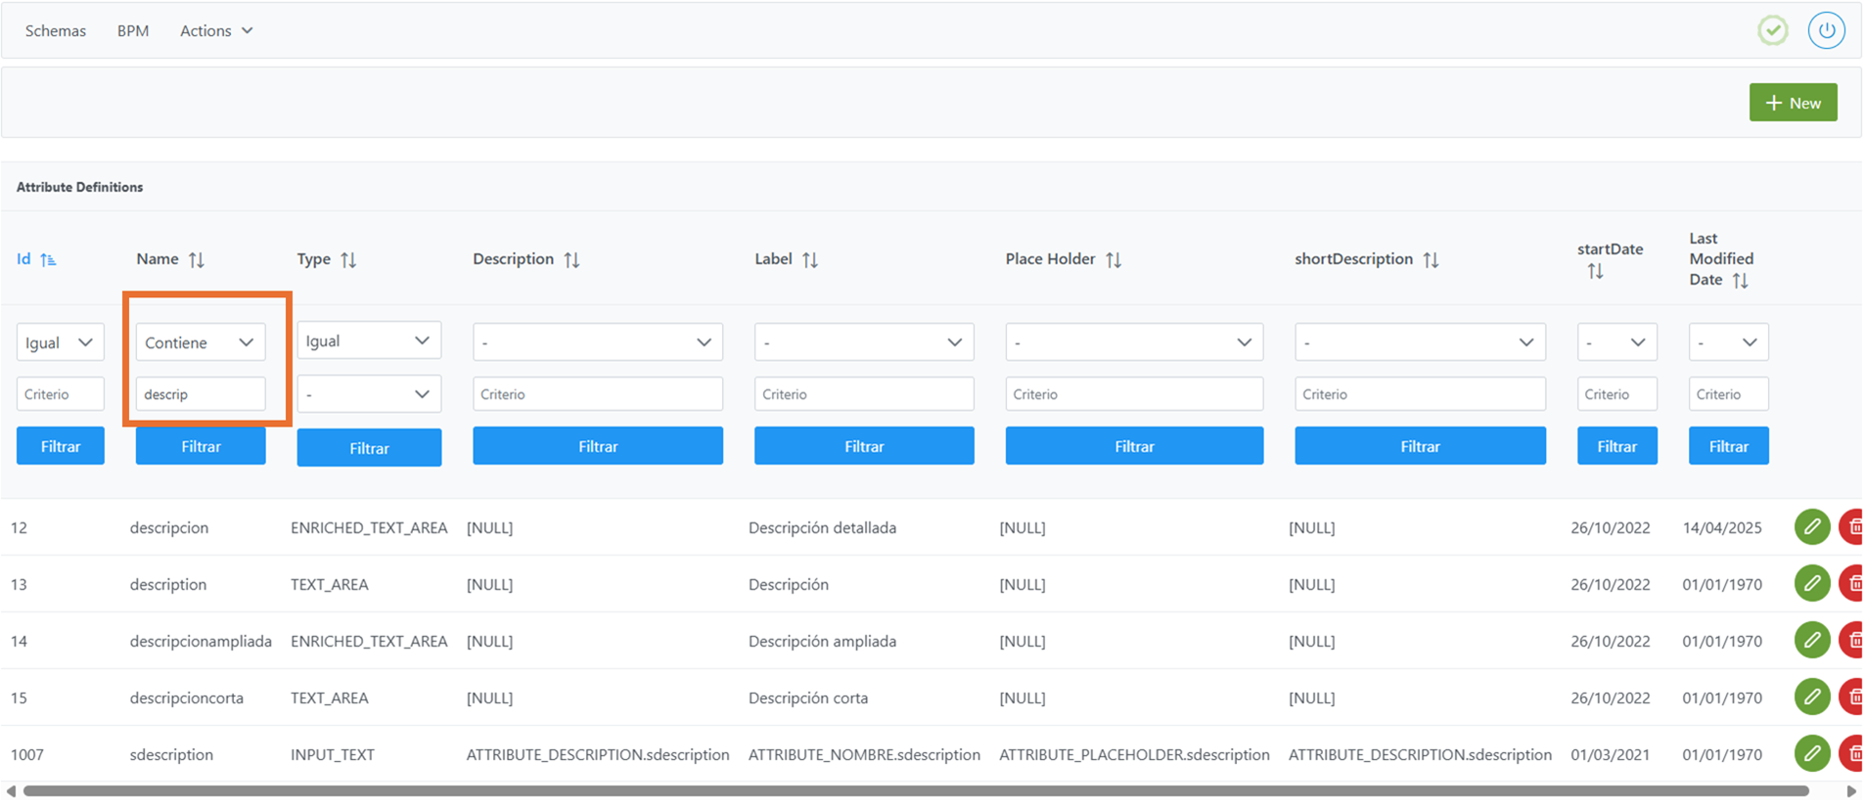The height and width of the screenshot is (809, 1865).
Task: Sort by Last Modified Date
Action: pyautogui.click(x=1740, y=281)
